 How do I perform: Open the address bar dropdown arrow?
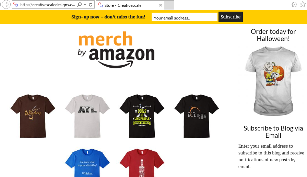coord(85,4)
